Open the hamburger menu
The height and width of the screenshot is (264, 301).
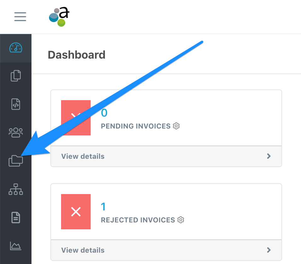20,16
